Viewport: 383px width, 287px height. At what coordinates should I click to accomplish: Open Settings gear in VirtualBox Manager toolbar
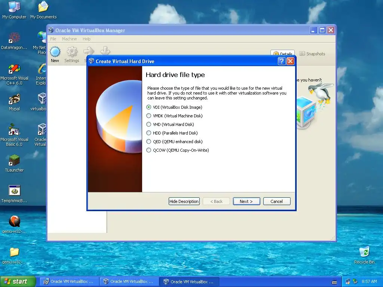[72, 55]
